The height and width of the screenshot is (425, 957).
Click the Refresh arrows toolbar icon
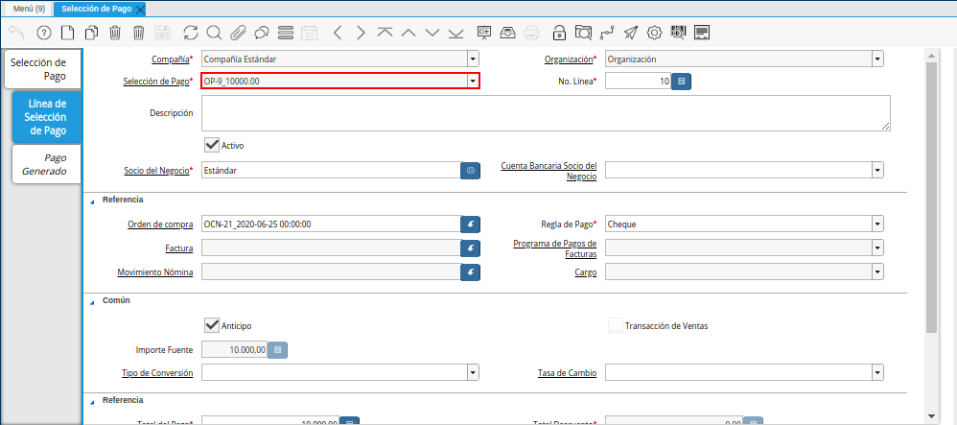tap(191, 33)
